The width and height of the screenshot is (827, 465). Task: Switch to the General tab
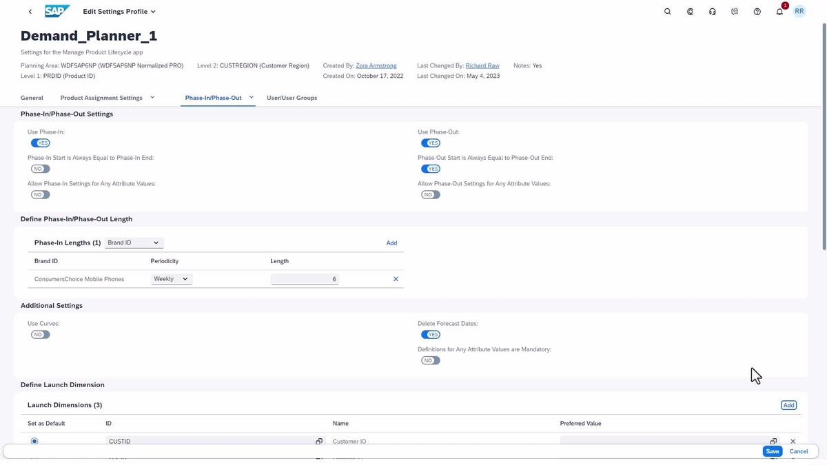click(32, 98)
